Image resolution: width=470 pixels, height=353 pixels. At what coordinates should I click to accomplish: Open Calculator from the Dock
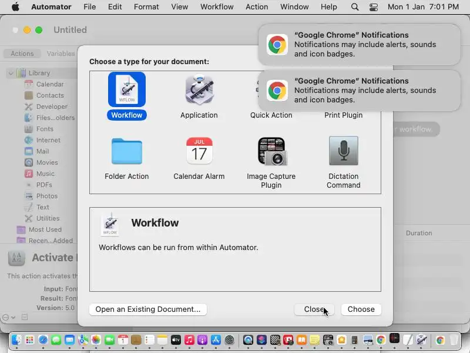point(354,340)
